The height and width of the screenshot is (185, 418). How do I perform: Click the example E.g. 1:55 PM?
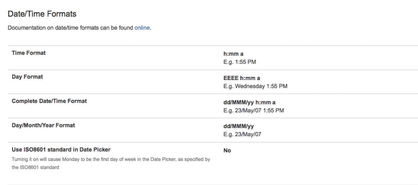(x=239, y=62)
